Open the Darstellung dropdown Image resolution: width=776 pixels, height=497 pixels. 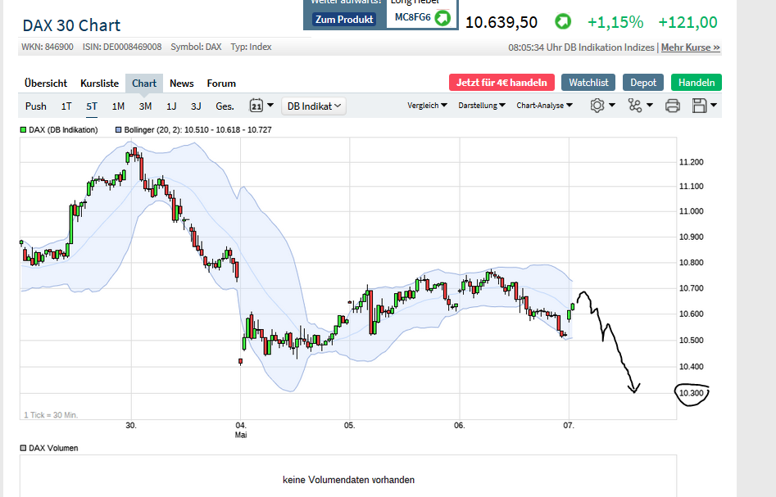pyautogui.click(x=483, y=106)
